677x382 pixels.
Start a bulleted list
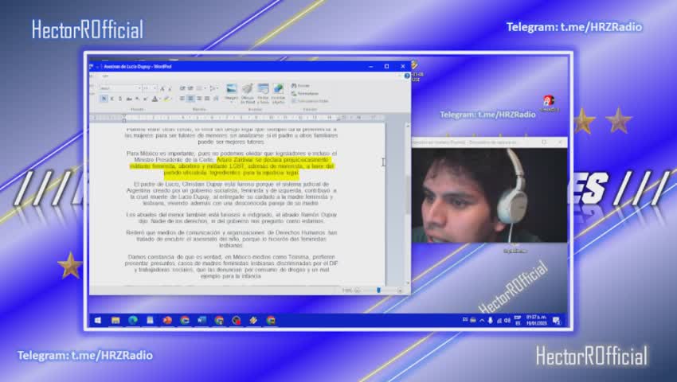coord(198,88)
